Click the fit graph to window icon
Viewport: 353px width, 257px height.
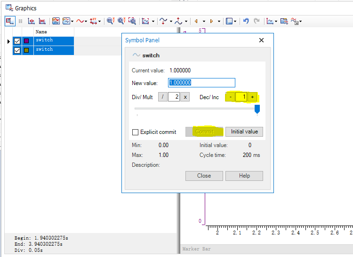[145, 21]
